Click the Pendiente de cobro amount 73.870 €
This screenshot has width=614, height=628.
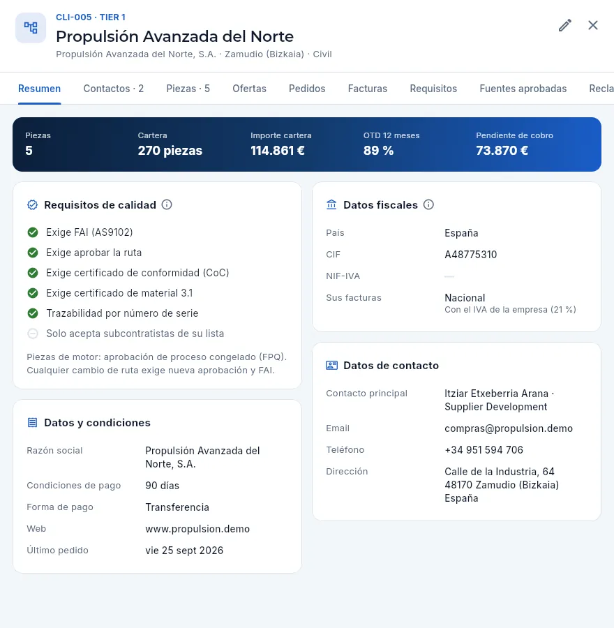(x=502, y=151)
